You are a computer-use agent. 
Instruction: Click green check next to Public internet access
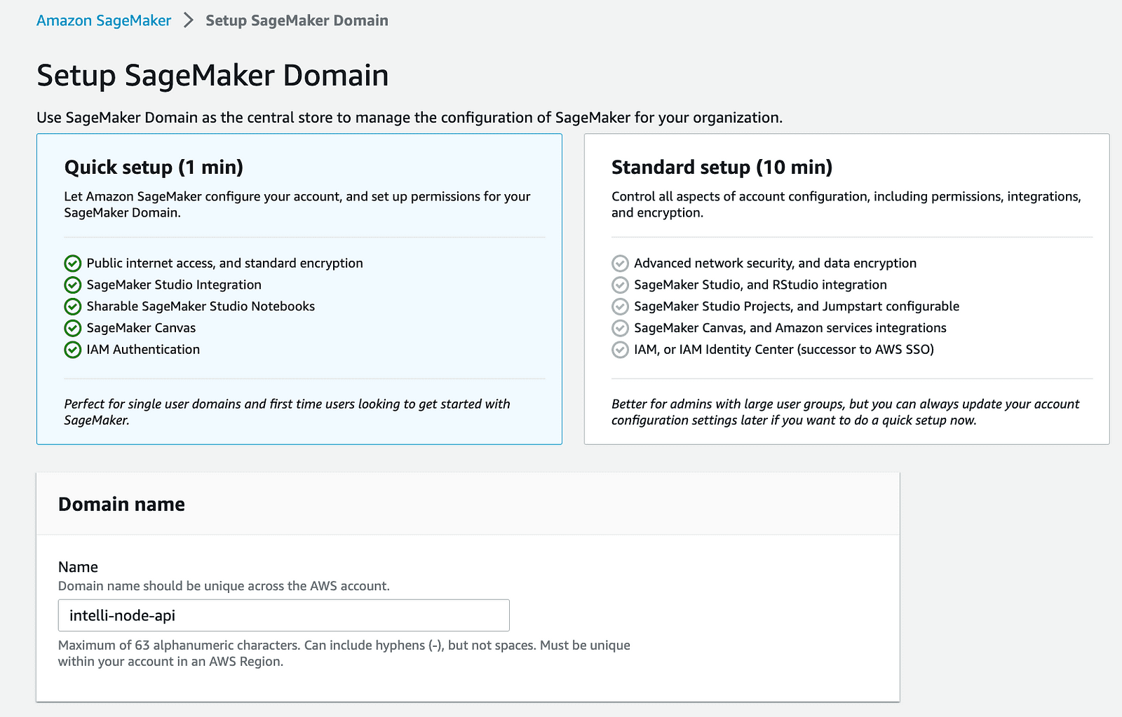pyautogui.click(x=73, y=264)
